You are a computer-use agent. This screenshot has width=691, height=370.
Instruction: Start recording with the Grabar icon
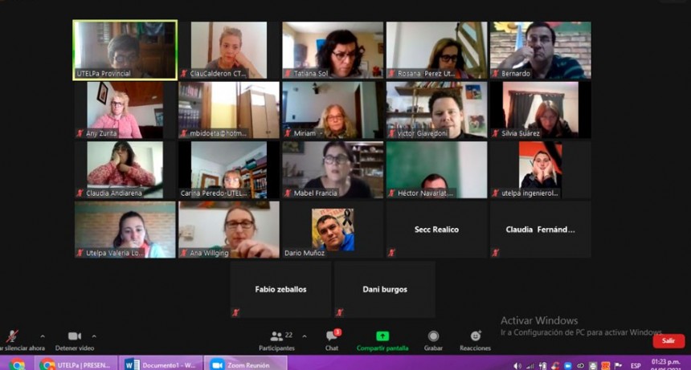[x=433, y=336]
